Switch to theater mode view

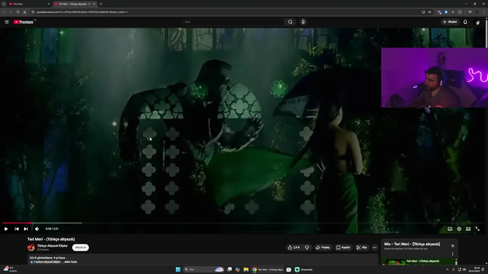click(x=468, y=229)
